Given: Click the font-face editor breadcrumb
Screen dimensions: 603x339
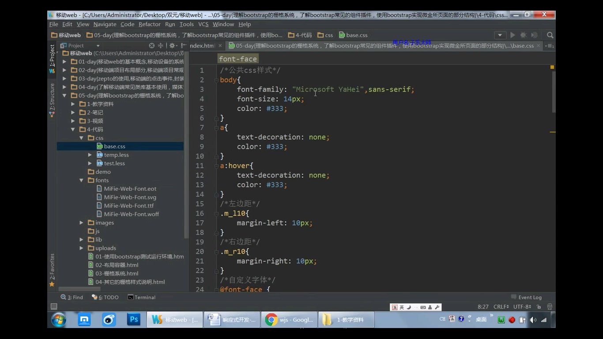Looking at the screenshot, I should [x=237, y=59].
